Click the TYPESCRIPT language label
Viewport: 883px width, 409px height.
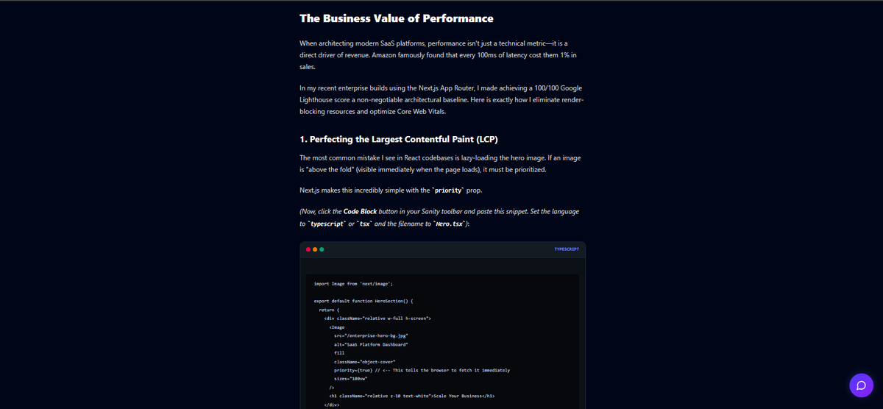pos(567,249)
